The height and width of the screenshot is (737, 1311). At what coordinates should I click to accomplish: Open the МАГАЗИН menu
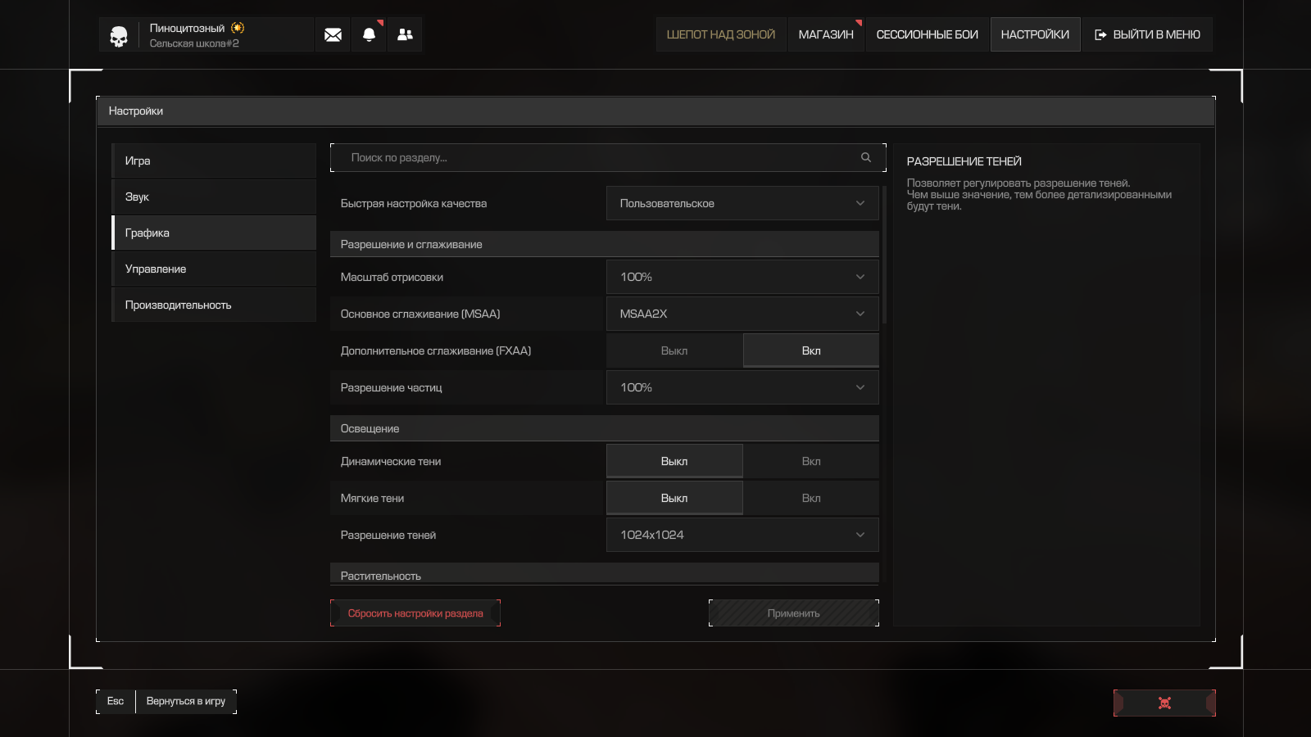click(x=826, y=34)
